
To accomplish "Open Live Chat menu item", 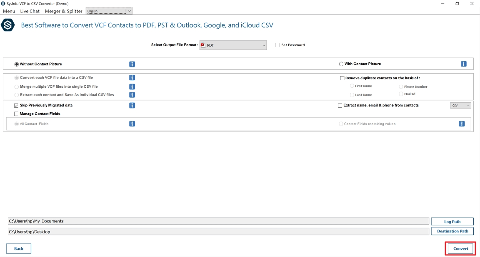I will click(30, 11).
